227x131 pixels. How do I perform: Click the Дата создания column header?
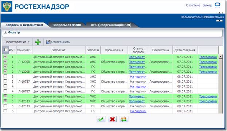185,50
